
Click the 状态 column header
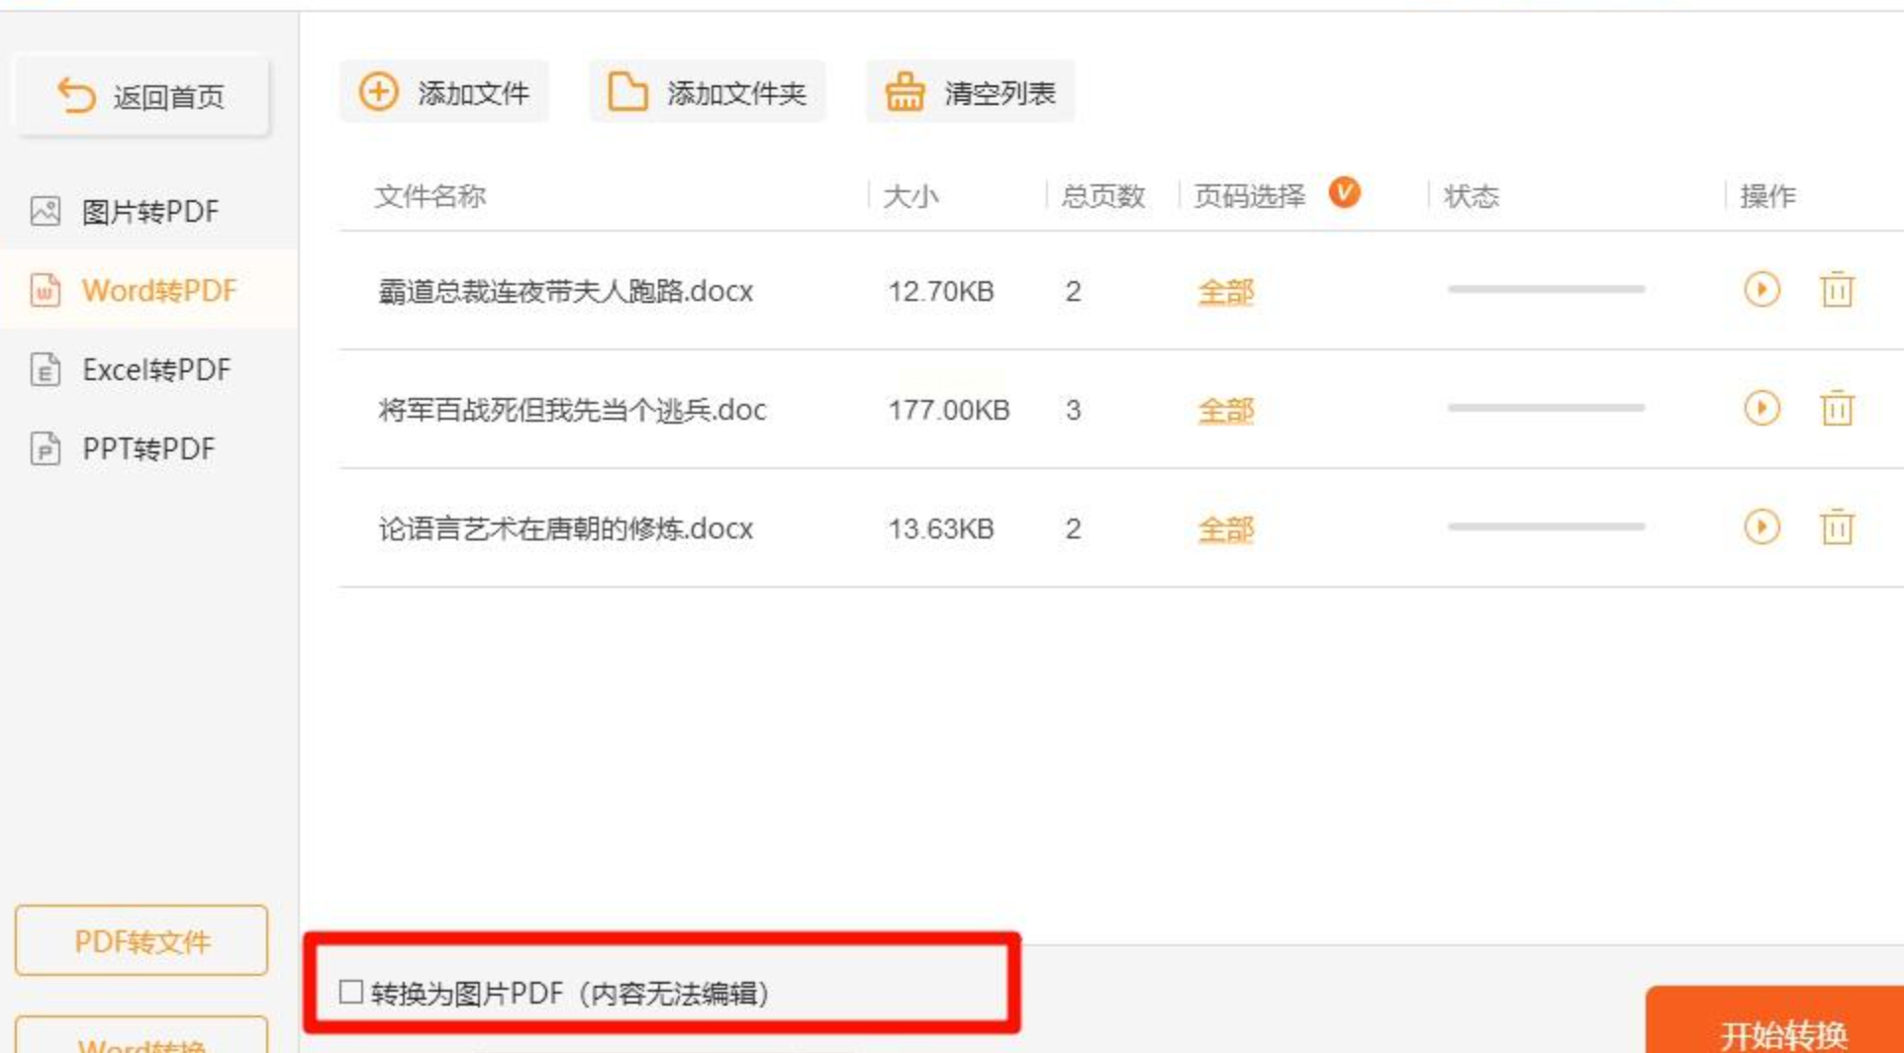coord(1472,196)
